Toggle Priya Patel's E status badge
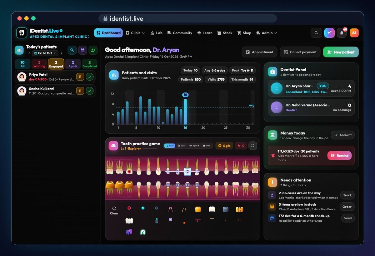The width and height of the screenshot is (375, 256). tap(80, 77)
